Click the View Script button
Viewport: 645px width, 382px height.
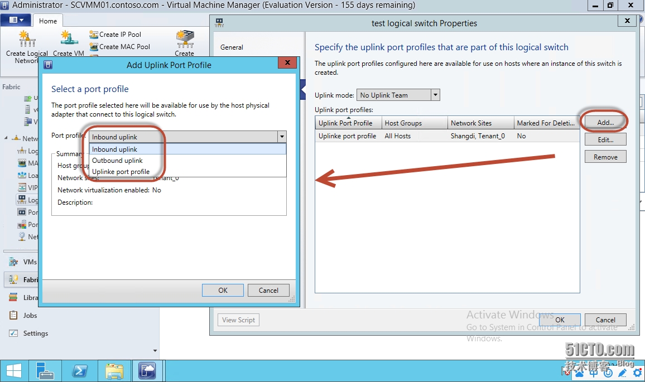pyautogui.click(x=238, y=320)
